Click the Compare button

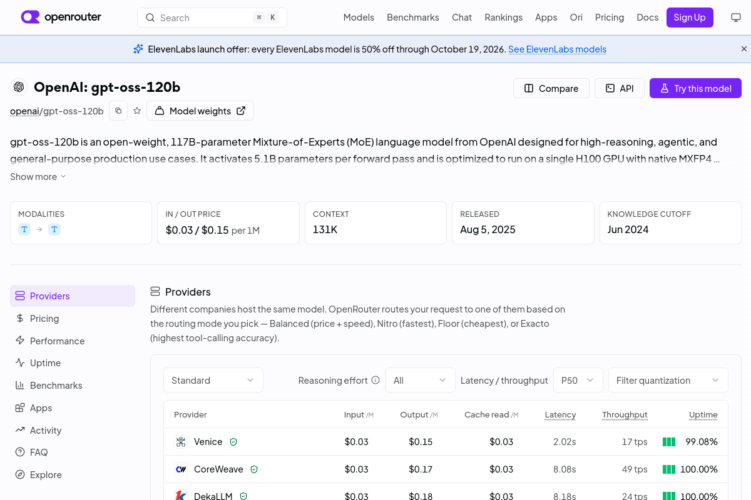(x=551, y=88)
